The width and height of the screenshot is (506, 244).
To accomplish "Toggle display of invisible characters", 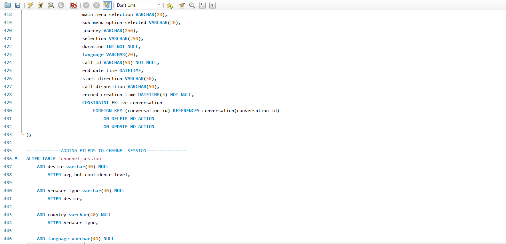I will click(x=203, y=5).
